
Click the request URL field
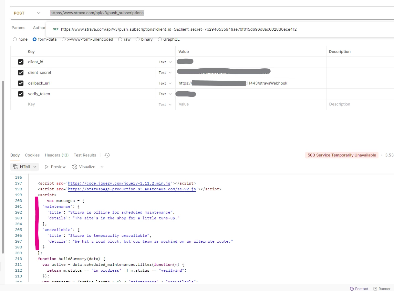pyautogui.click(x=220, y=13)
